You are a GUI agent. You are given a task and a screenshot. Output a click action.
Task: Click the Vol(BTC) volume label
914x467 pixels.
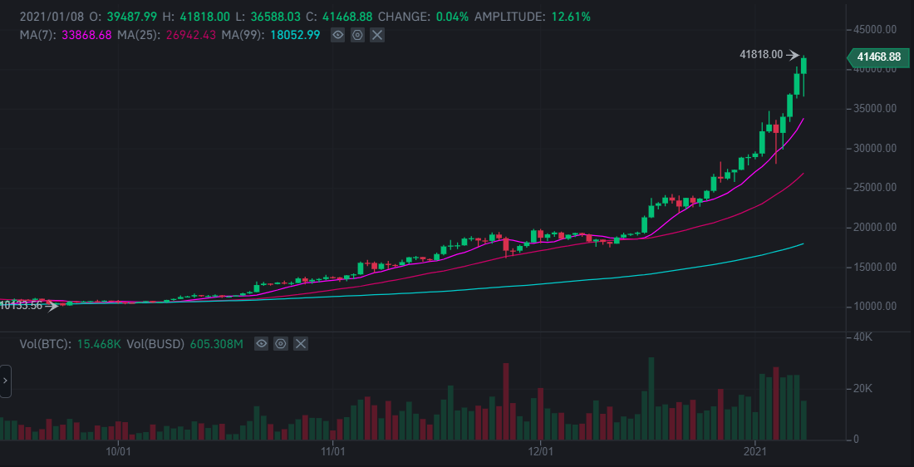[71, 343]
